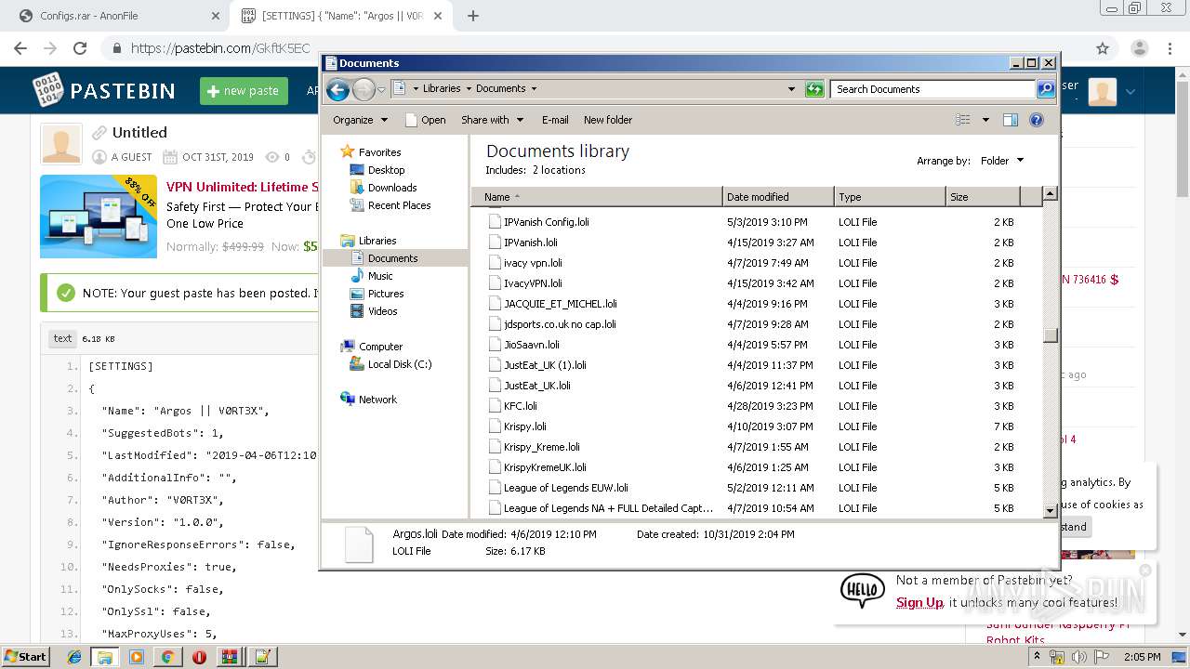
Task: Select Videos library in the navigation pane
Action: [x=382, y=311]
